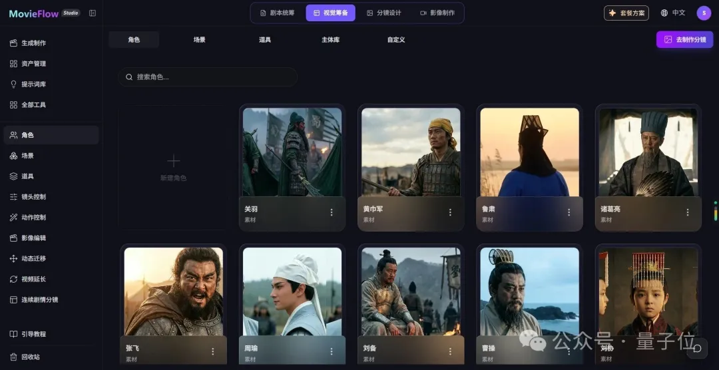The width and height of the screenshot is (719, 370).
Task: Click 去制作分镜 button
Action: point(684,39)
